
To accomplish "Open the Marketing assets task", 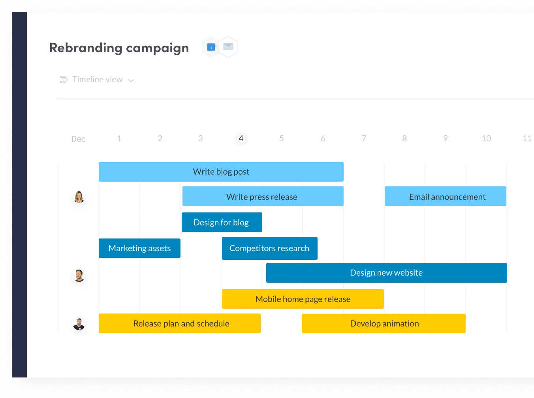I will click(139, 248).
